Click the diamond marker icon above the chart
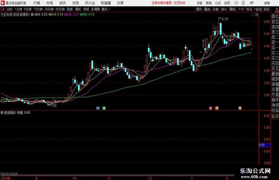 click(252, 15)
